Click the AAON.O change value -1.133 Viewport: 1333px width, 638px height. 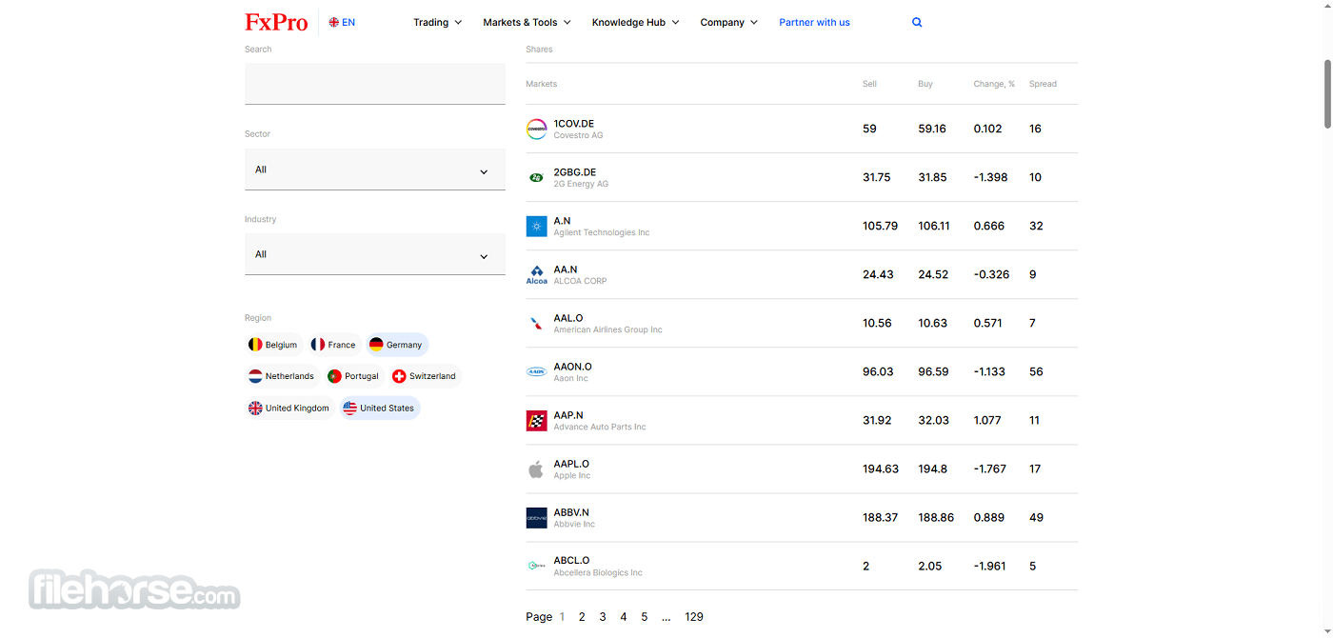coord(989,372)
